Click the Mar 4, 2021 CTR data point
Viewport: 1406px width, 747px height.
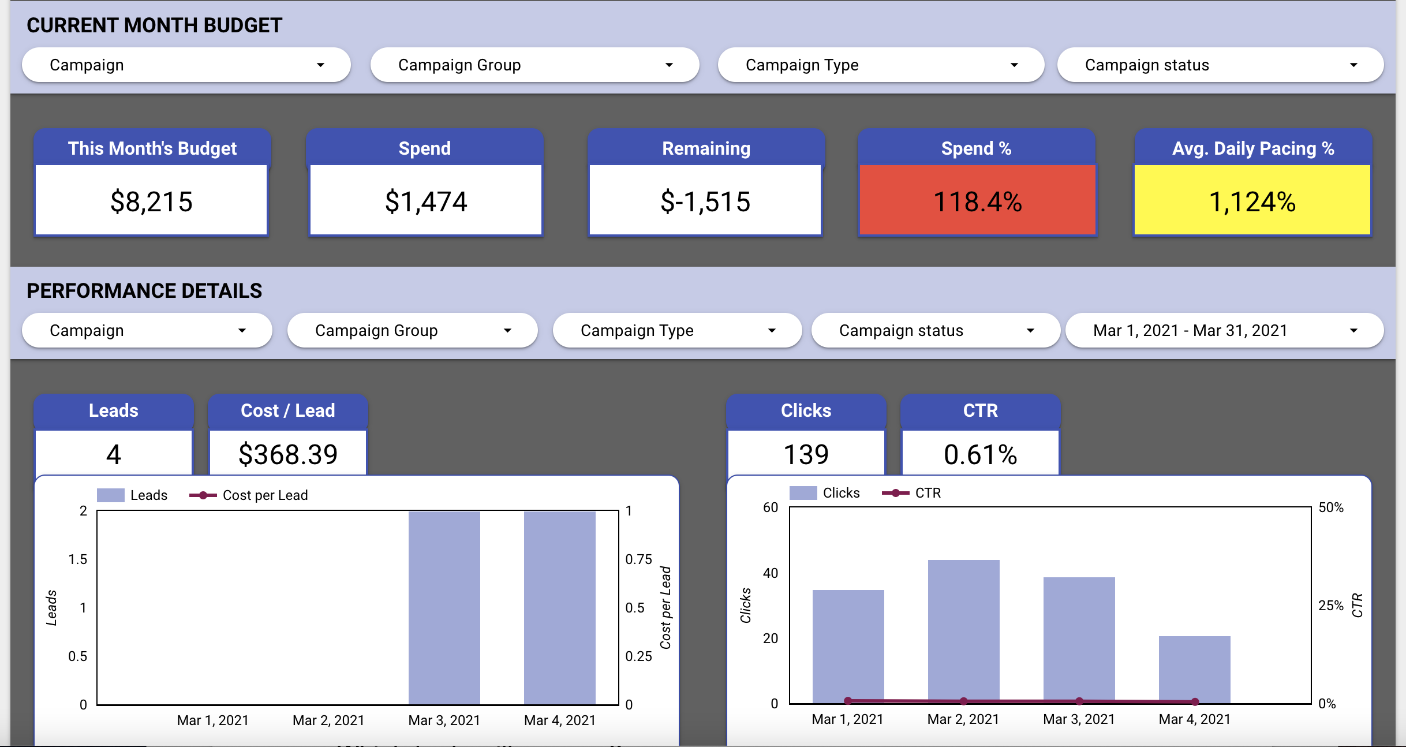click(1195, 702)
